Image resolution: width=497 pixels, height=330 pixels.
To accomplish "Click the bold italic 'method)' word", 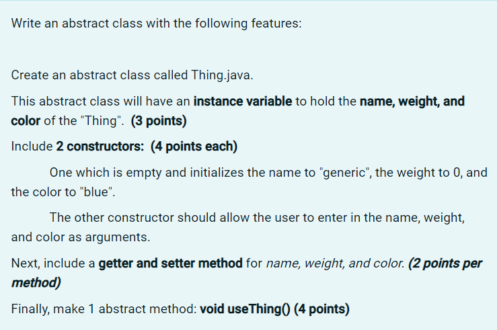I will click(x=36, y=283).
